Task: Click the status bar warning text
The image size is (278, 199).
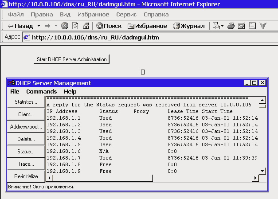Action: (41, 187)
